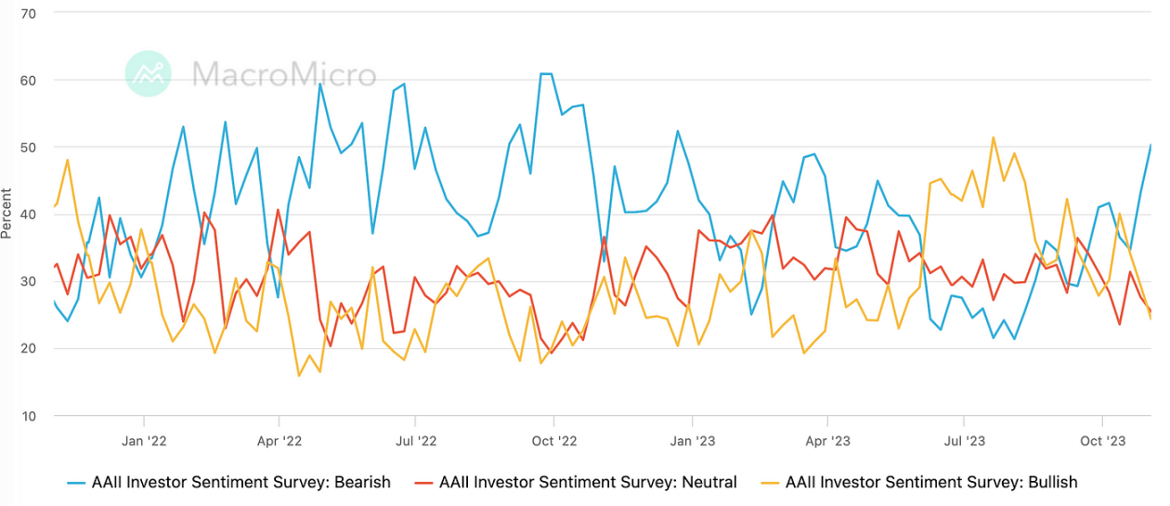Click the Jul '23 x-axis label
Screen dimensions: 1170x506
964,441
